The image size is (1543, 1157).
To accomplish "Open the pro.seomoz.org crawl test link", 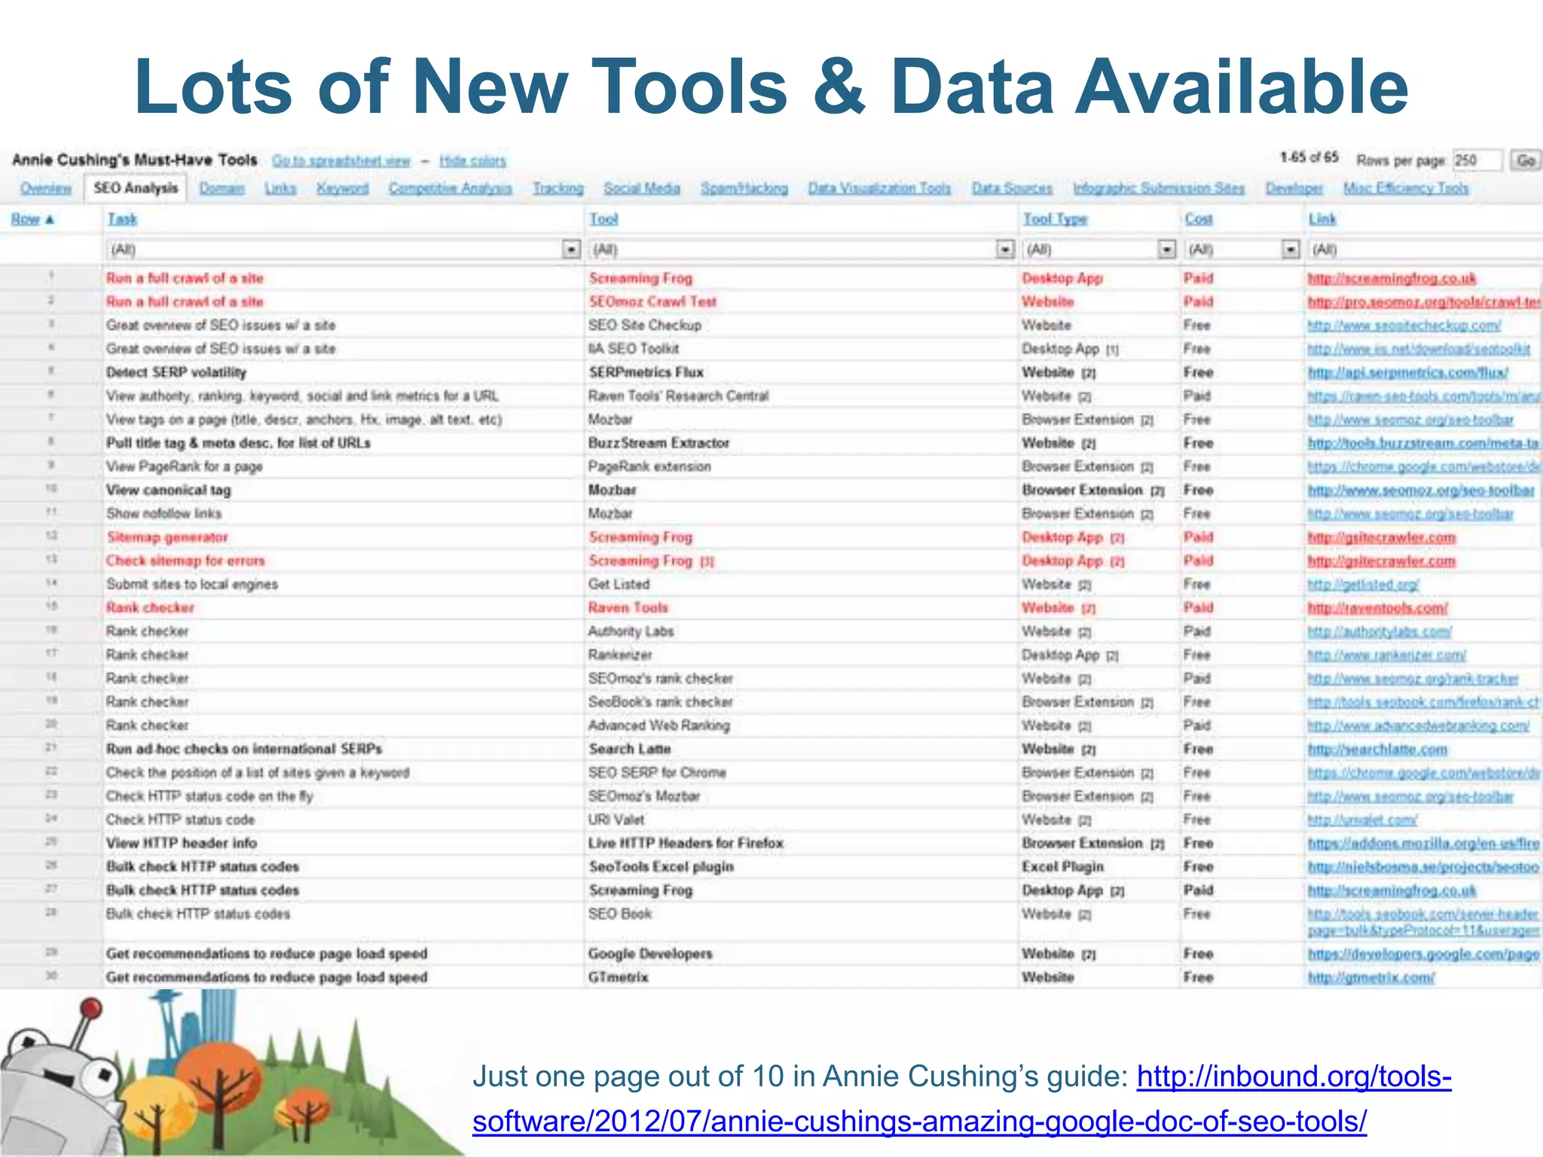I will click(1424, 302).
